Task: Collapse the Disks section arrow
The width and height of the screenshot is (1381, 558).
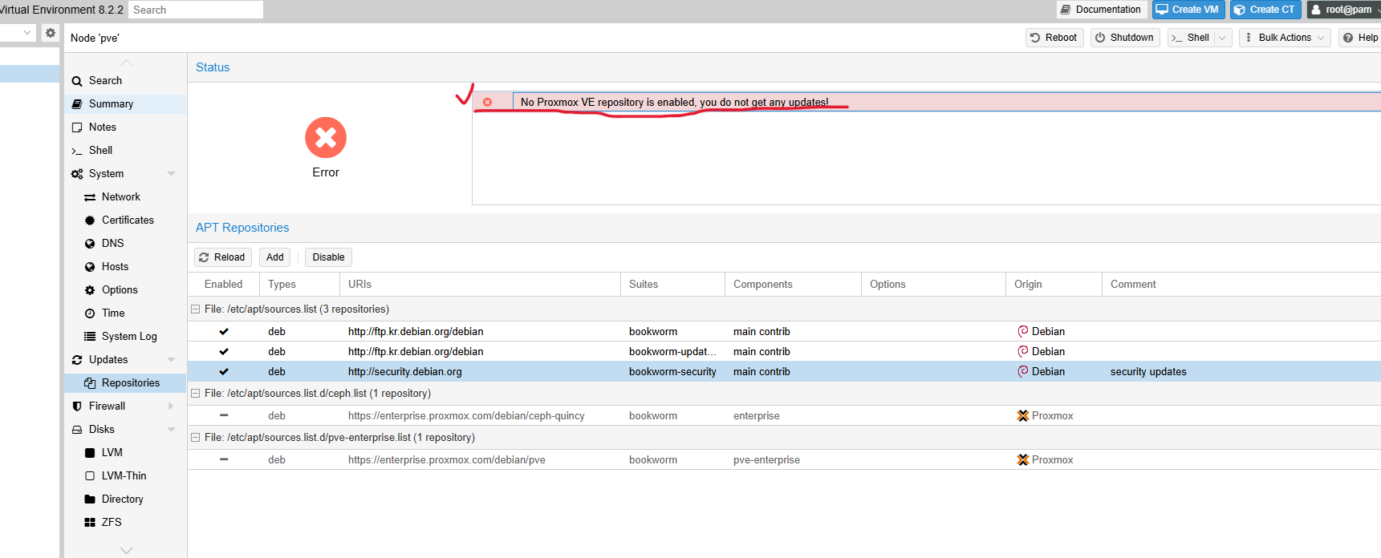Action: tap(171, 430)
